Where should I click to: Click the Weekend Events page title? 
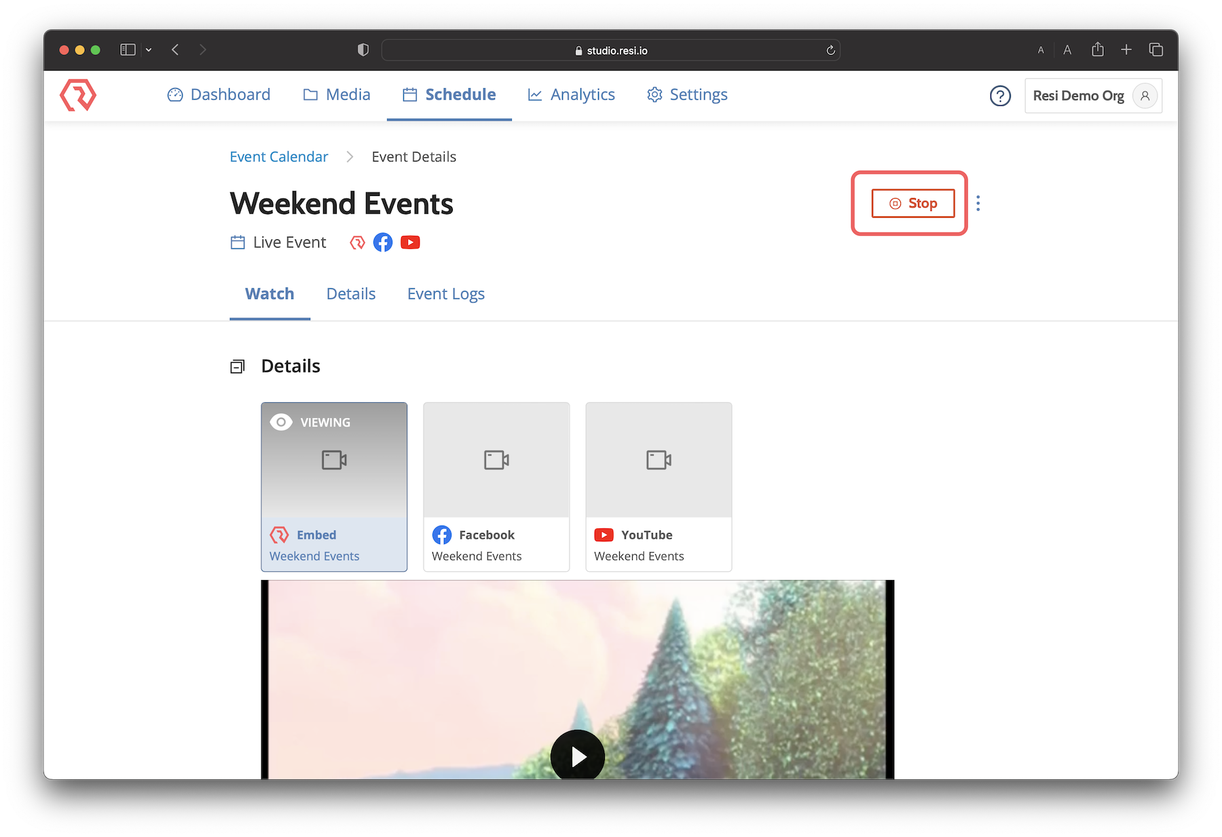[341, 203]
